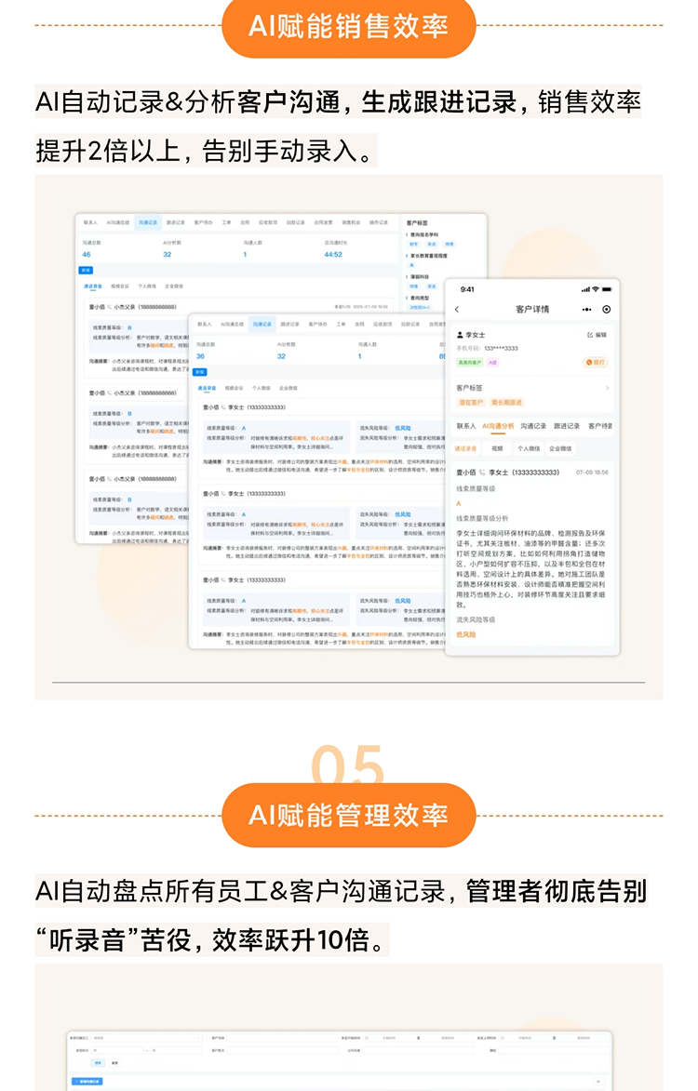Image resolution: width=698 pixels, height=1091 pixels.
Task: Open the AI沟通总结 tab in the back desktop window
Action: coord(117,222)
